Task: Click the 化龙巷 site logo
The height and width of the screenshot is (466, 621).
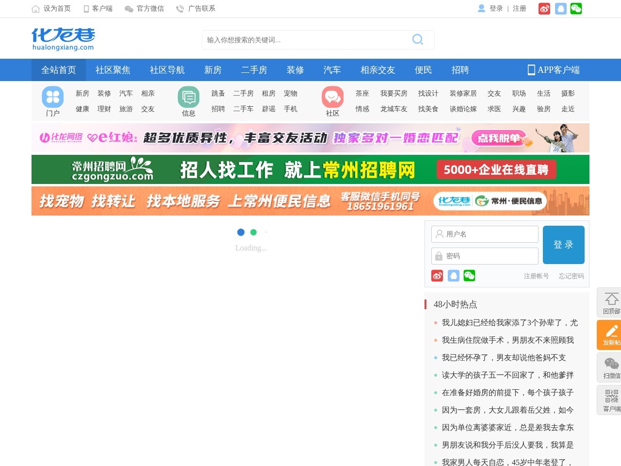Action: 63,39
